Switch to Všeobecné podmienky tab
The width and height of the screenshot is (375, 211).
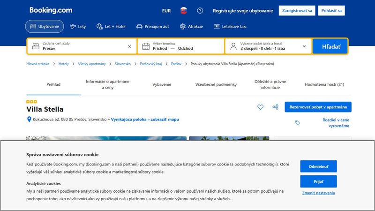216,84
